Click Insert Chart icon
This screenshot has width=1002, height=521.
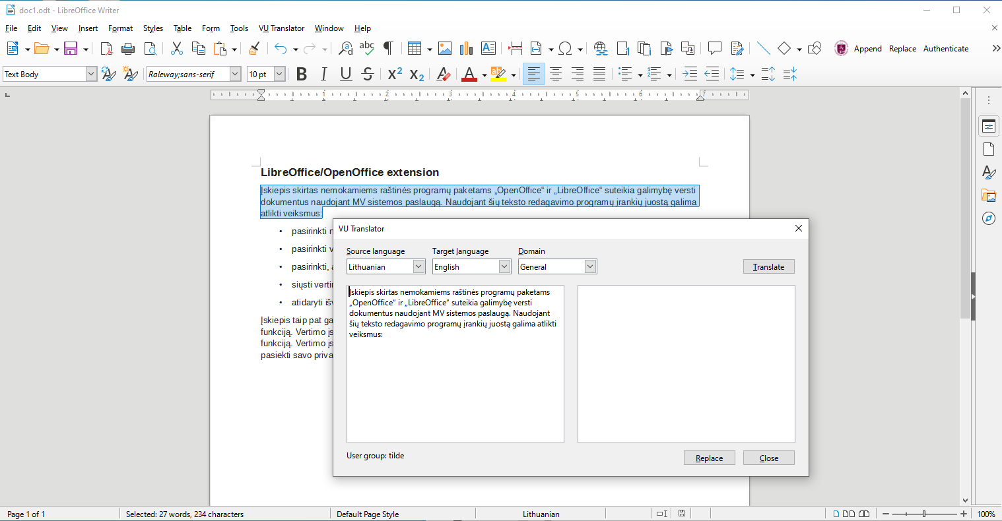(467, 48)
